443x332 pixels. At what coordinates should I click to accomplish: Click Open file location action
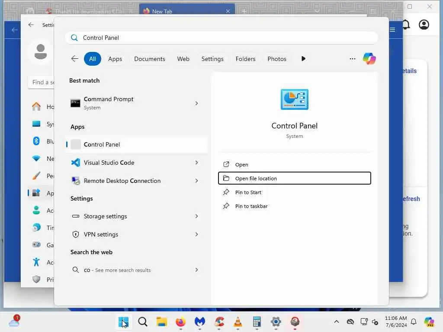294,179
